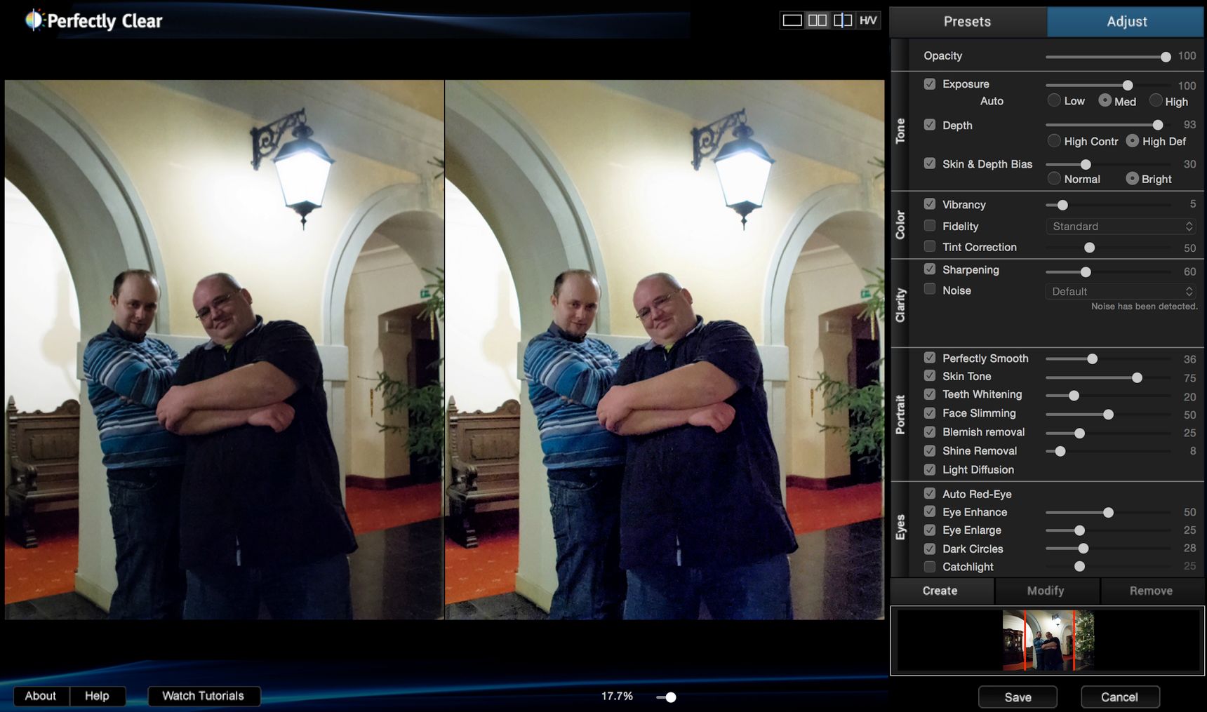The height and width of the screenshot is (712, 1207).
Task: Open the Help page
Action: [97, 696]
